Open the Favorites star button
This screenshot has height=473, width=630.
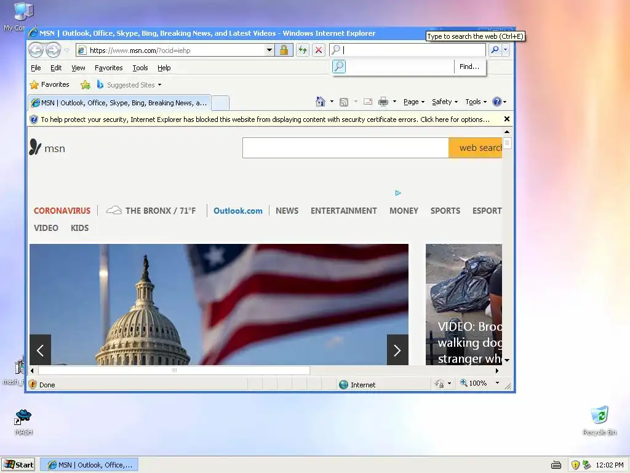click(49, 84)
